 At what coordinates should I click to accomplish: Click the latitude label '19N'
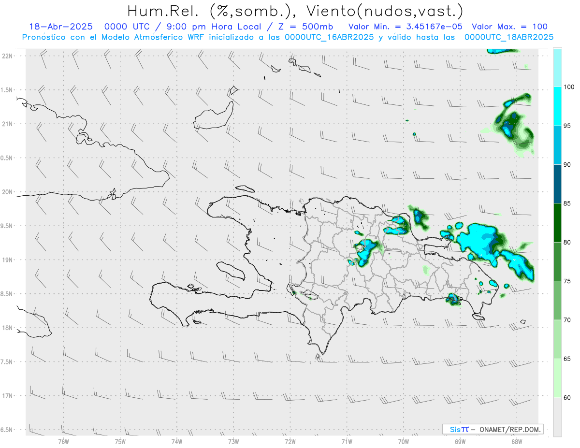pyautogui.click(x=7, y=260)
